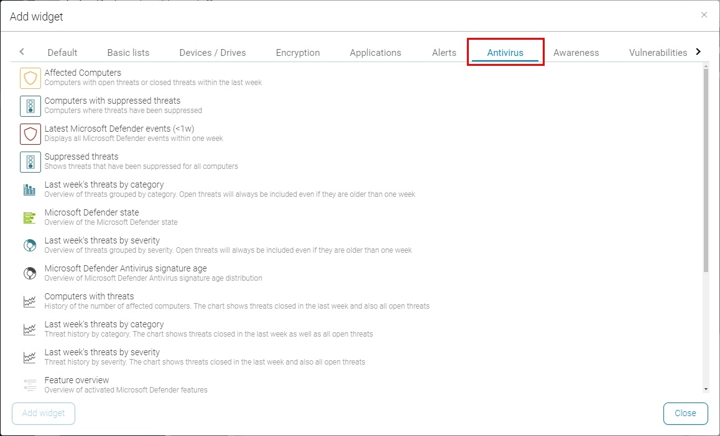Click the scrollbar down arrow

click(706, 389)
